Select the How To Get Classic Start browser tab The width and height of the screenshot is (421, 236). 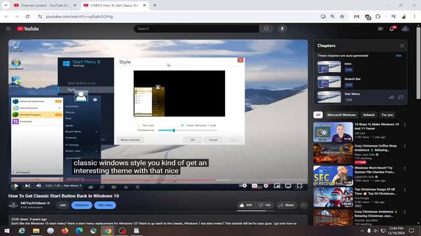[x=114, y=5]
